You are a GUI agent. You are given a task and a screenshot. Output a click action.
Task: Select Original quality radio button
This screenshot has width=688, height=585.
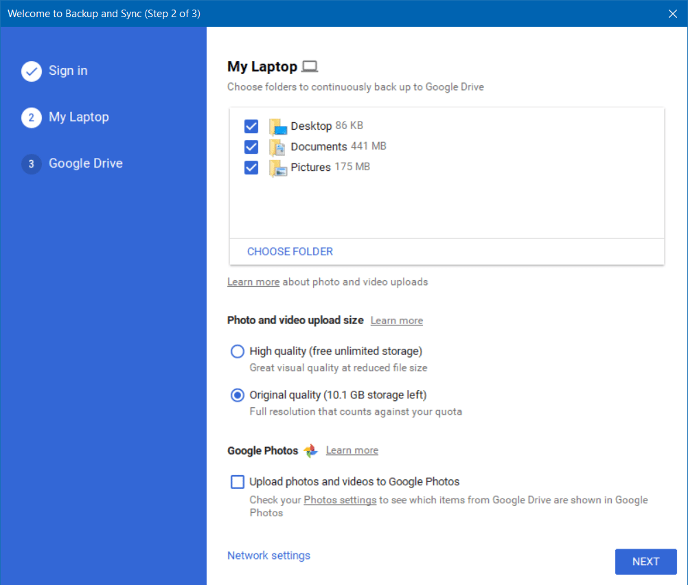(238, 395)
